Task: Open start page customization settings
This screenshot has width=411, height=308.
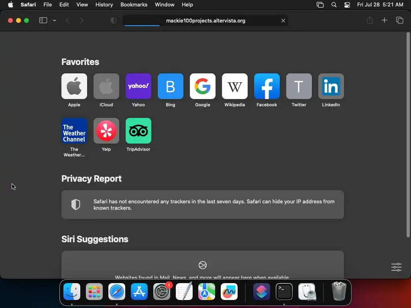Action: coord(396,267)
